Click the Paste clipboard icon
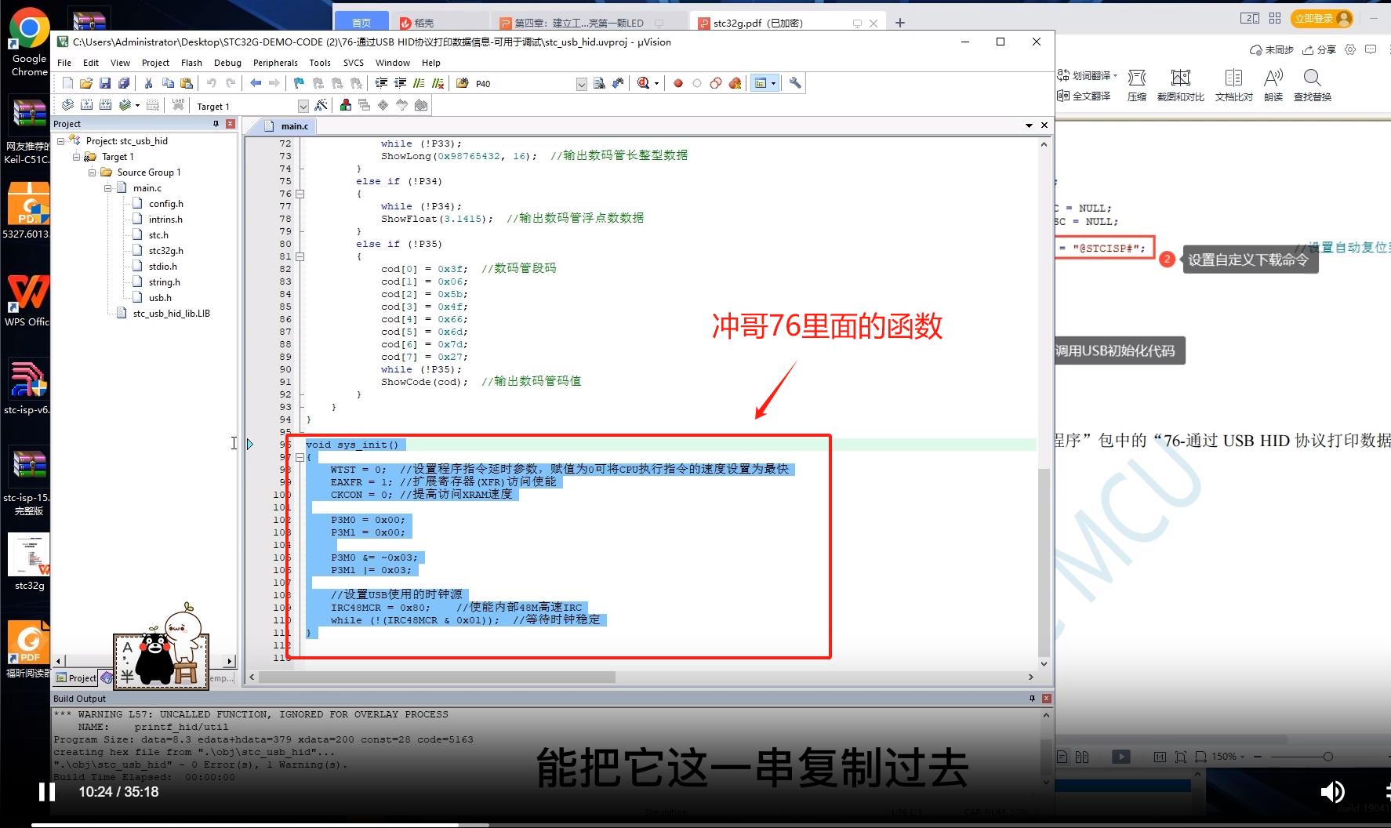1391x828 pixels. (187, 83)
